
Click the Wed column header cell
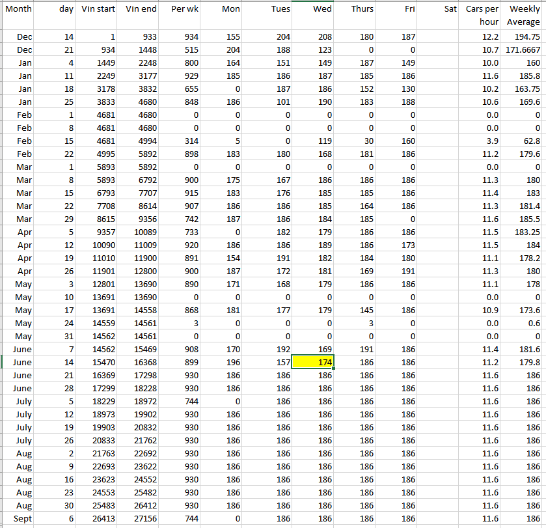313,9
